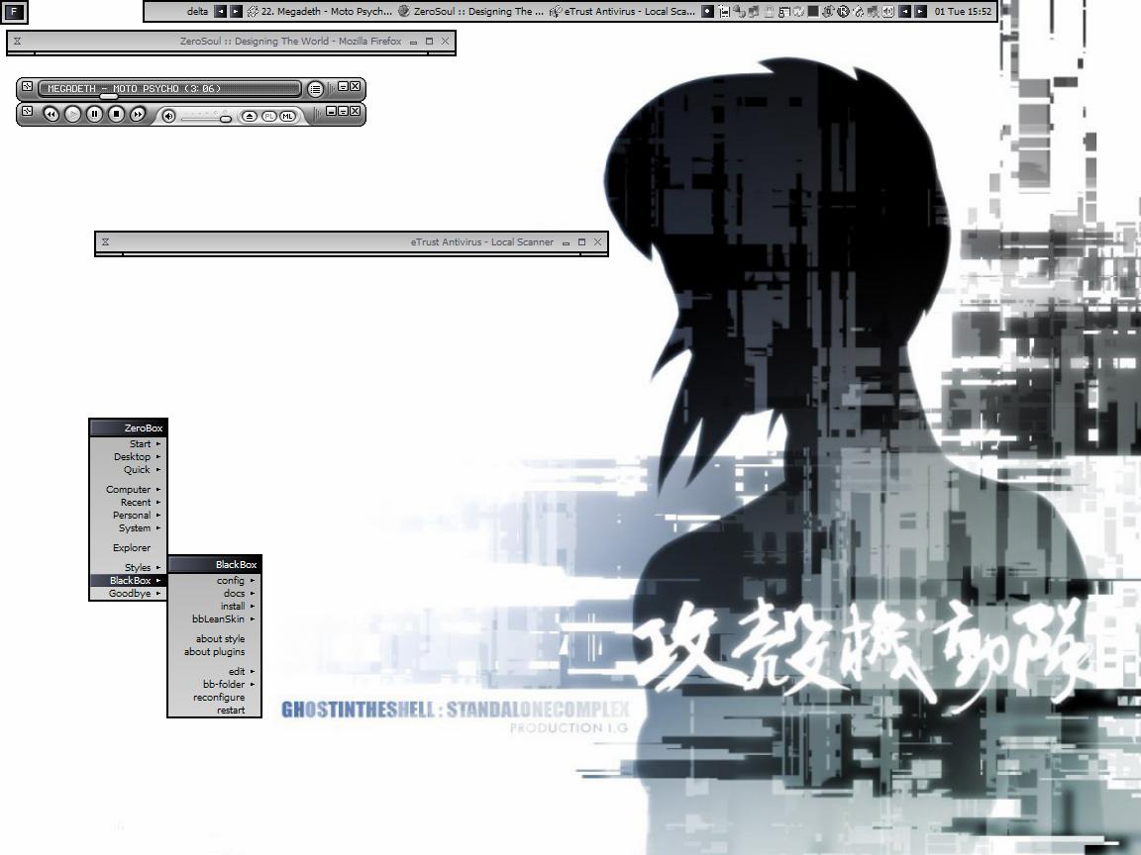Choose about style in the BlackBox menu
Viewport: 1141px width, 855px height.
point(215,639)
